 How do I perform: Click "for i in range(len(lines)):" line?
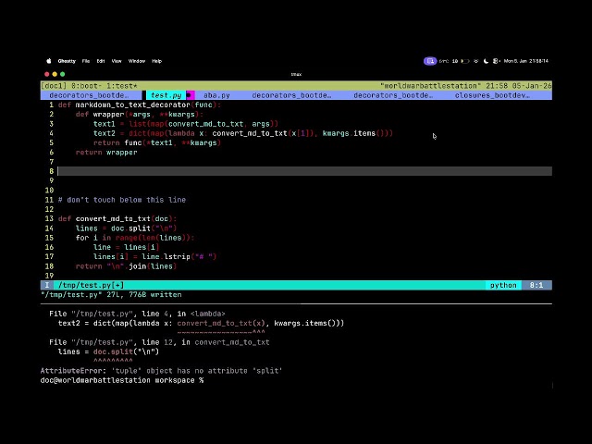[x=135, y=238]
